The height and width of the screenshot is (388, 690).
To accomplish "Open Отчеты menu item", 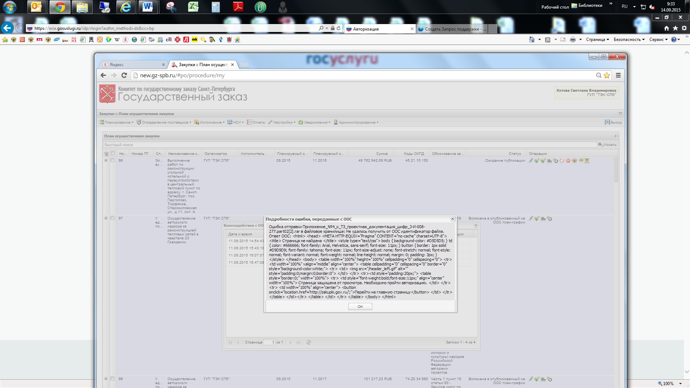I will tap(256, 123).
